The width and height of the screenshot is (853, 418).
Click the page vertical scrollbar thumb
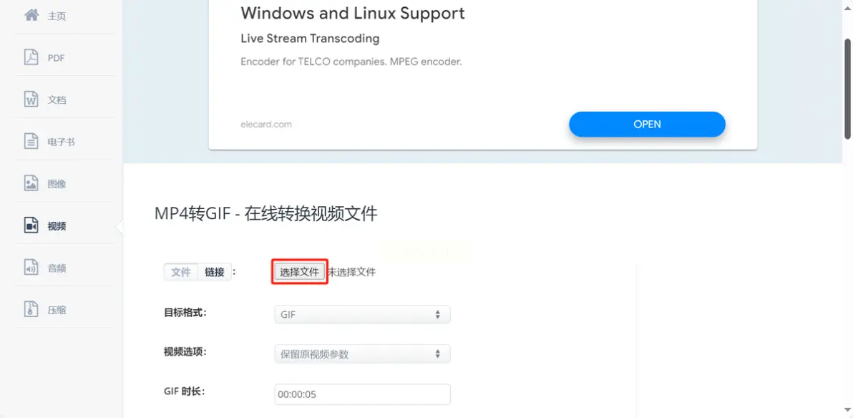[847, 88]
